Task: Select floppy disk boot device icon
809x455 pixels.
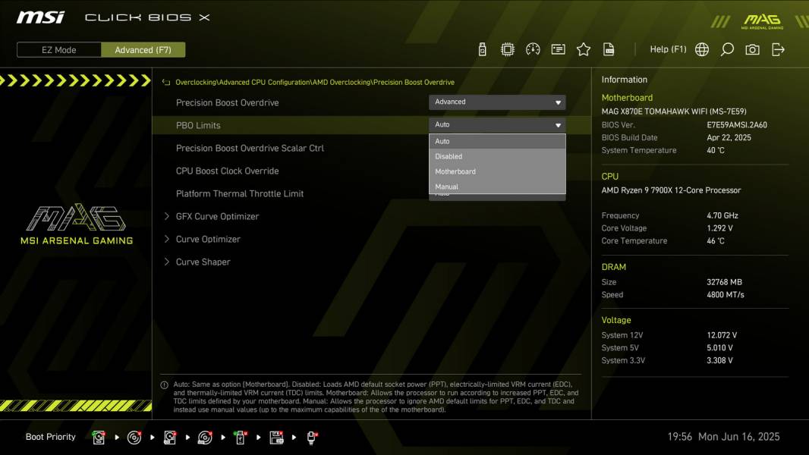Action: coord(276,438)
